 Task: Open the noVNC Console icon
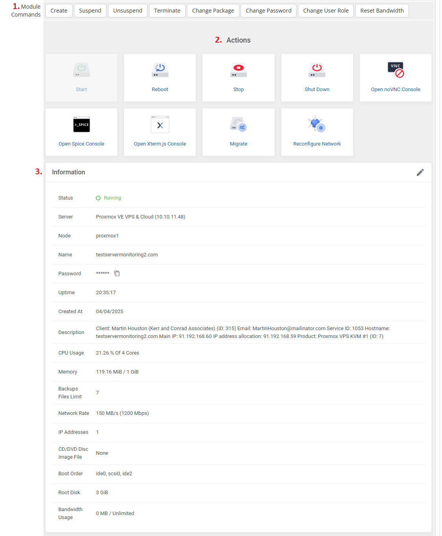[395, 70]
